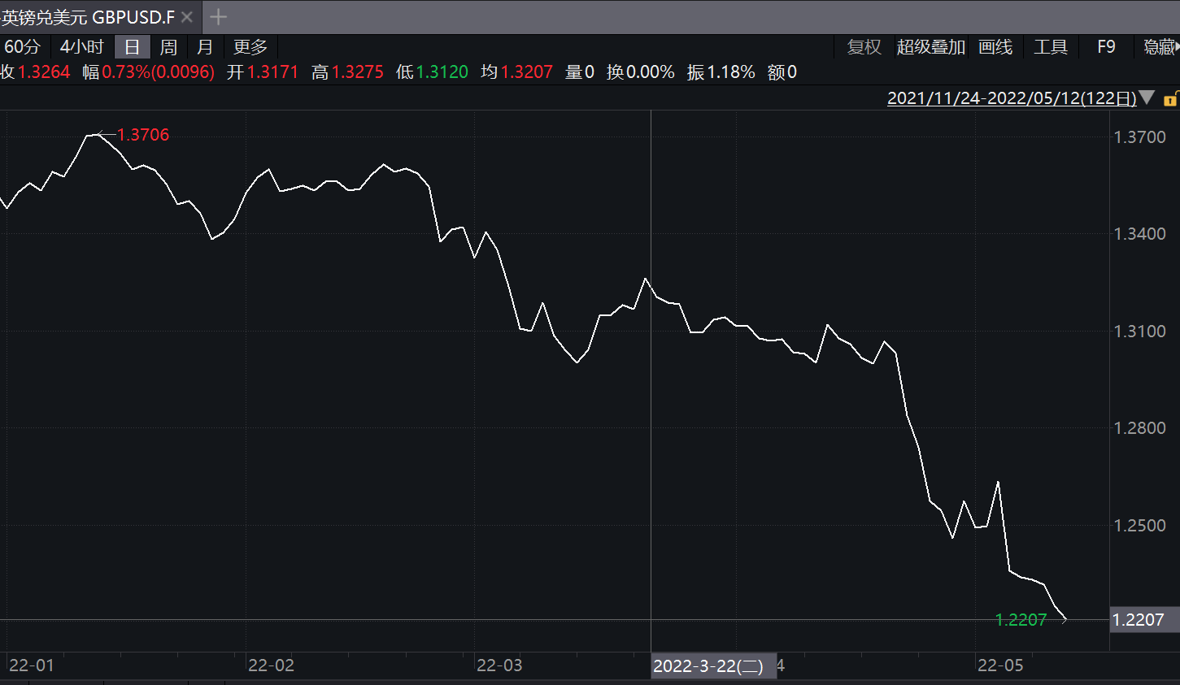Open the 复权 adjustment menu
This screenshot has height=685, width=1180.
pos(864,47)
